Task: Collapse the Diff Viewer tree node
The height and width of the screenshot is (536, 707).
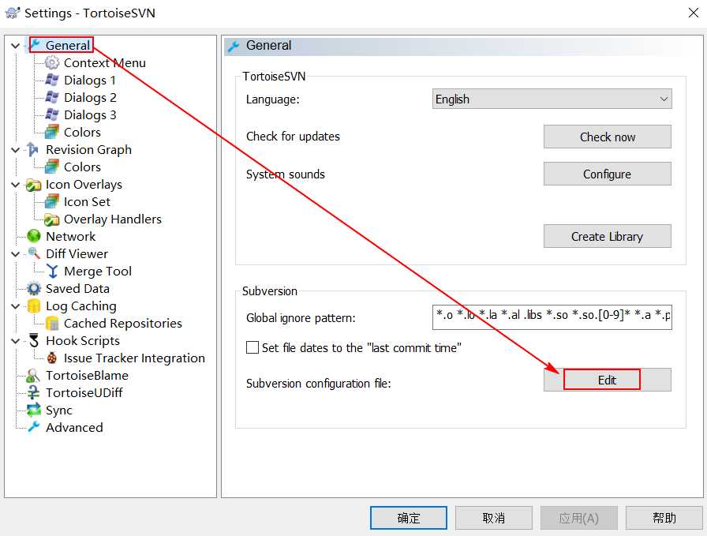Action: click(x=15, y=254)
